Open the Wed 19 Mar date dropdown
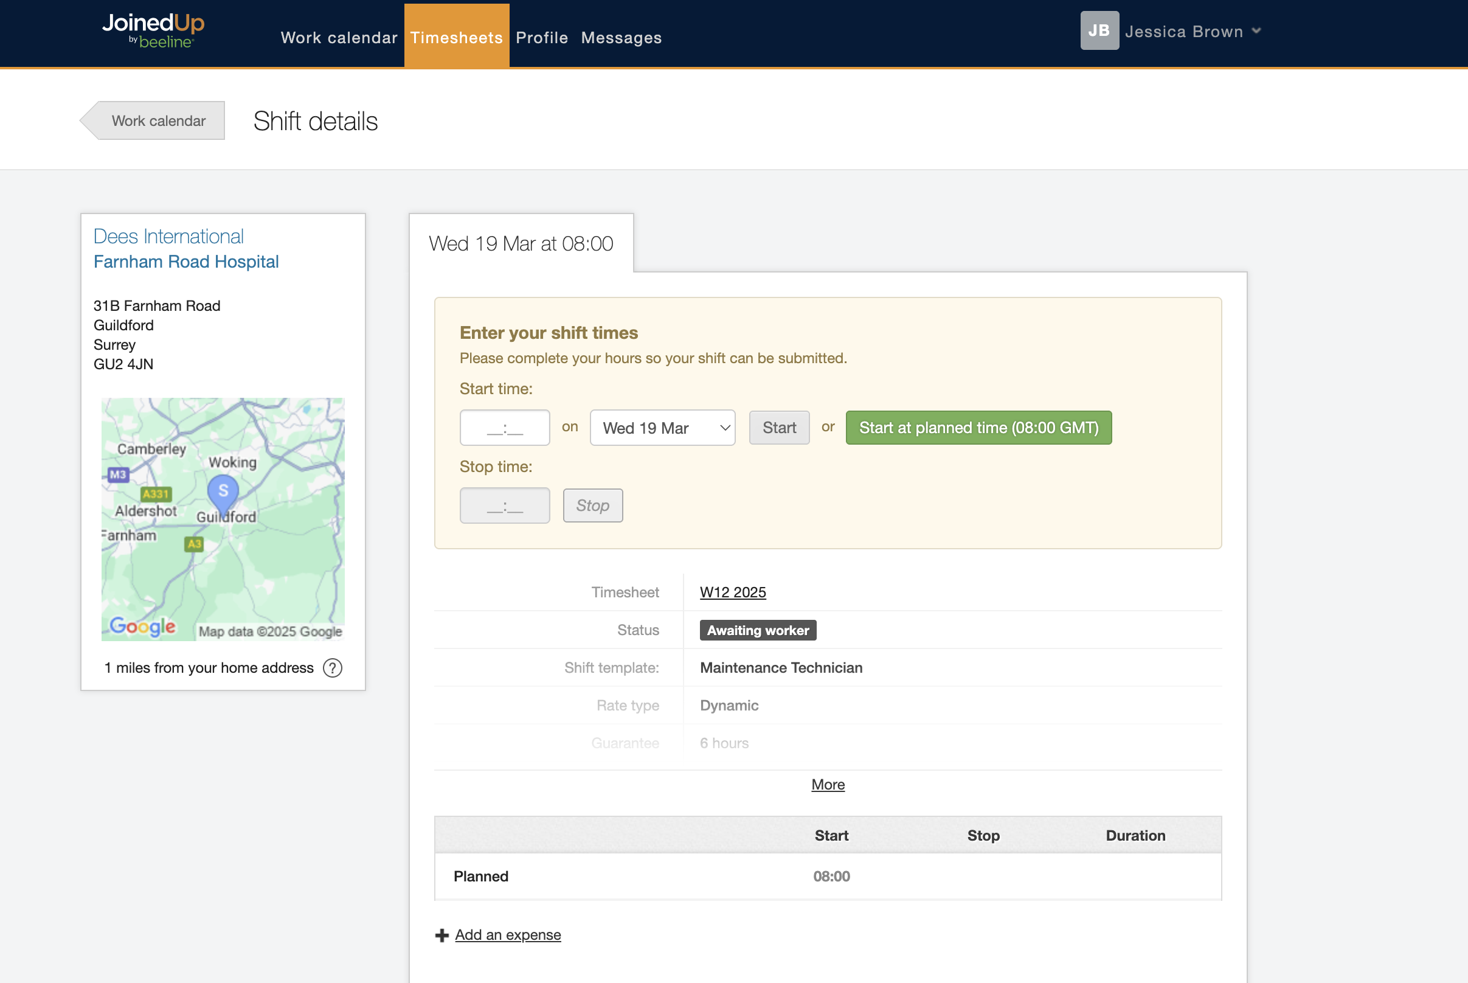The width and height of the screenshot is (1468, 983). pos(662,428)
